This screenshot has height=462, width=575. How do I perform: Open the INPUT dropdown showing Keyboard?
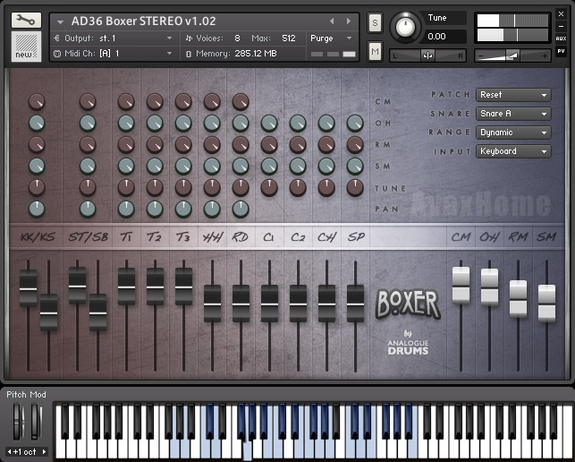point(513,151)
